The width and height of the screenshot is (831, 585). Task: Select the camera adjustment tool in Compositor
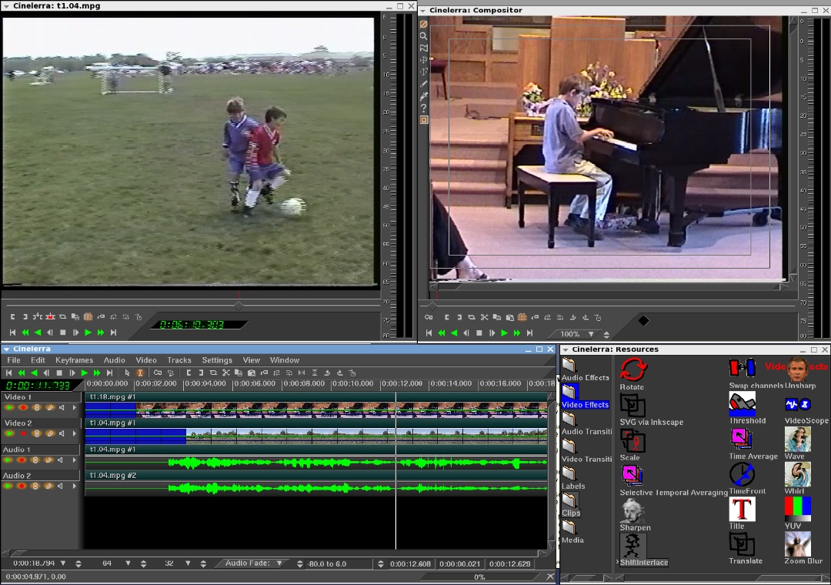tap(423, 60)
